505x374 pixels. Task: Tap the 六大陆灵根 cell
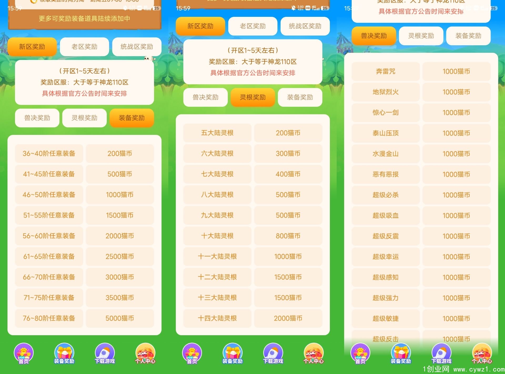[217, 153]
